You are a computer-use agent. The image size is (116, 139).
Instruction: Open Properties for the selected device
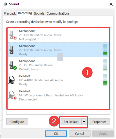click(99, 122)
